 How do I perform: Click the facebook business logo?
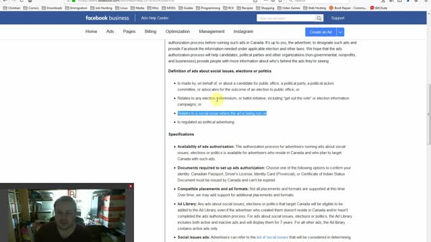point(107,18)
